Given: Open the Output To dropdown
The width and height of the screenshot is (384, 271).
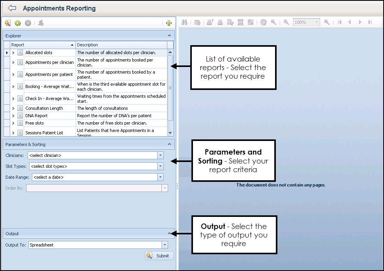Looking at the screenshot, I should click(x=165, y=245).
